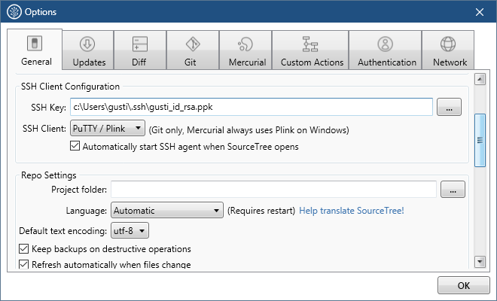The image size is (497, 301).
Task: Select the Diff tab icon
Action: pyautogui.click(x=140, y=44)
